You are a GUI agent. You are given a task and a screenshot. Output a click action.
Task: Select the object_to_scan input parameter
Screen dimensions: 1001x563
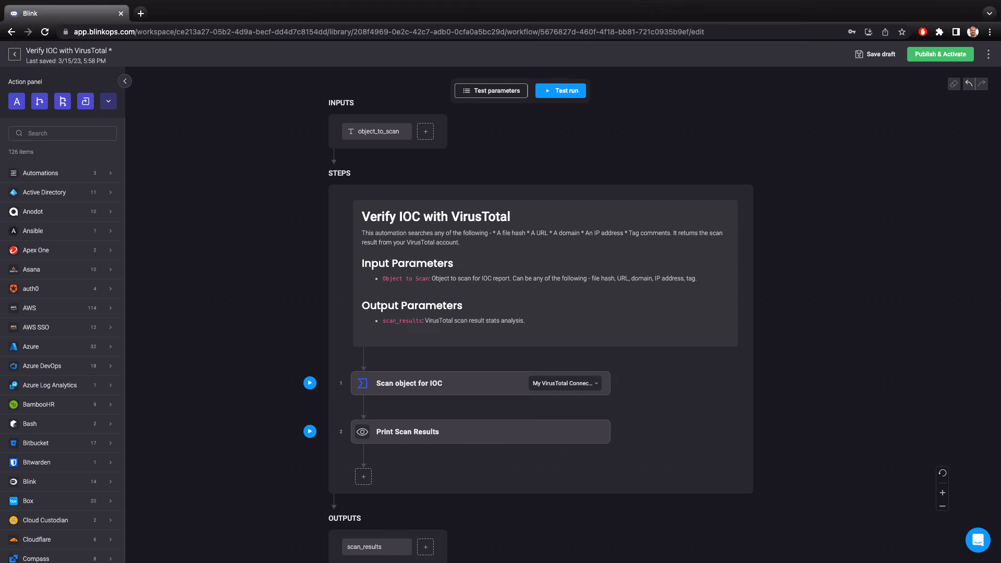click(x=376, y=131)
